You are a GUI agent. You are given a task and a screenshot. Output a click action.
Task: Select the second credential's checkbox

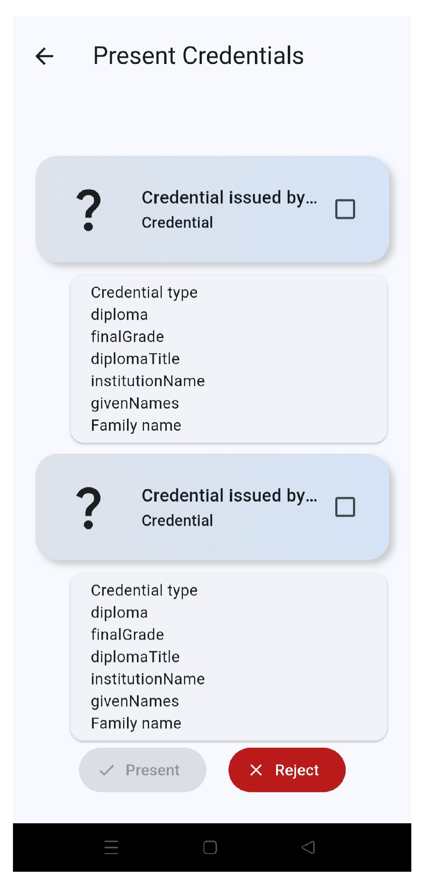(x=345, y=507)
